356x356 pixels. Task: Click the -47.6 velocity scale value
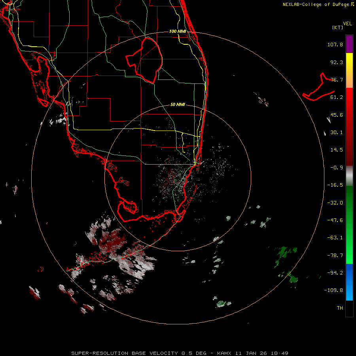point(335,220)
